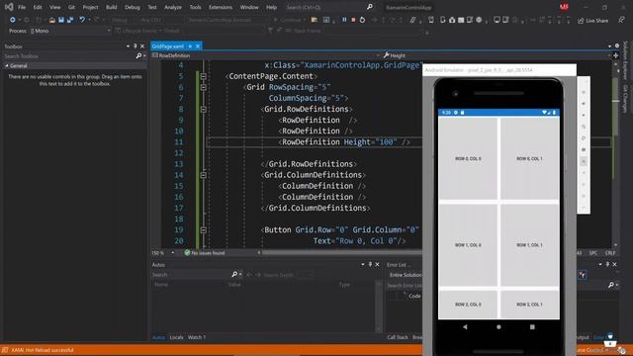Collapse ContentPage.Content at line 5
This screenshot has width=633, height=356.
[x=204, y=76]
